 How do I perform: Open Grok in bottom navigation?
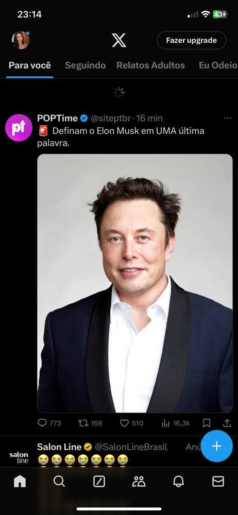tap(99, 482)
